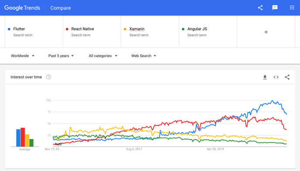
Task: Click the blue Flutter average bar
Action: pyautogui.click(x=18, y=138)
